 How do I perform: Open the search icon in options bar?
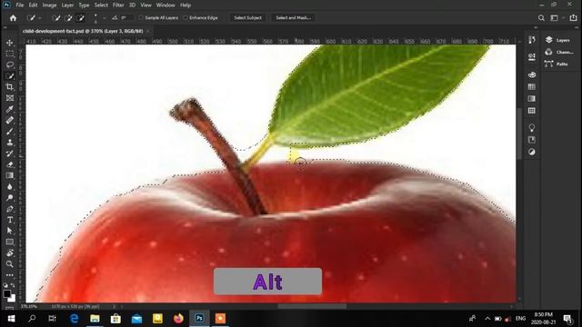point(541,18)
